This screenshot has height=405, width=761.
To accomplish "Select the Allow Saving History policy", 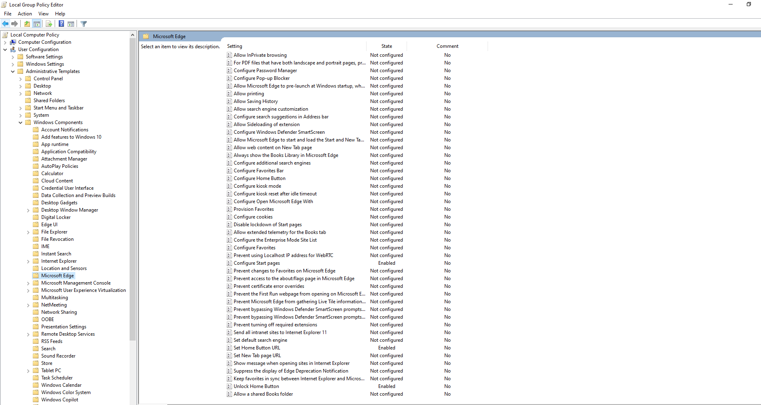I will [256, 101].
